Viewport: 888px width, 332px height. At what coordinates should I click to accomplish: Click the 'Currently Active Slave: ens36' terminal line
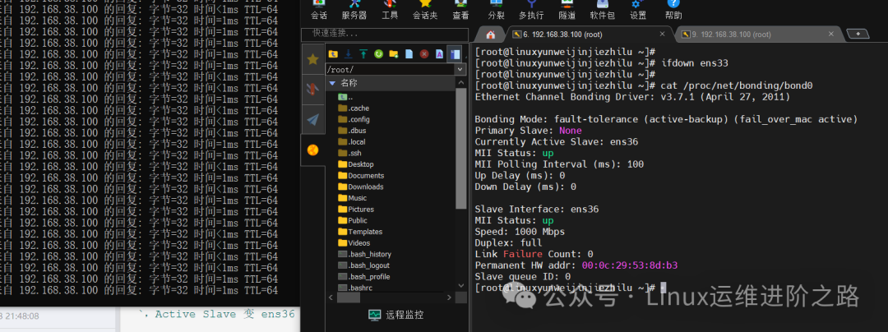click(556, 142)
